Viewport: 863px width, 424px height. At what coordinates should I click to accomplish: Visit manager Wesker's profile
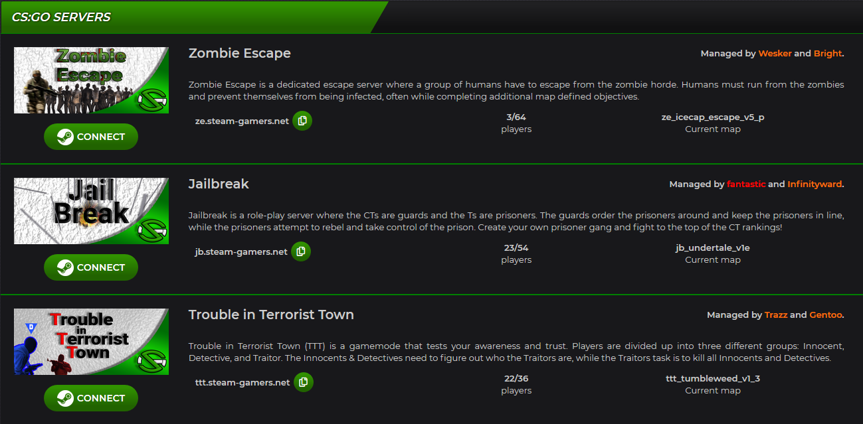775,54
